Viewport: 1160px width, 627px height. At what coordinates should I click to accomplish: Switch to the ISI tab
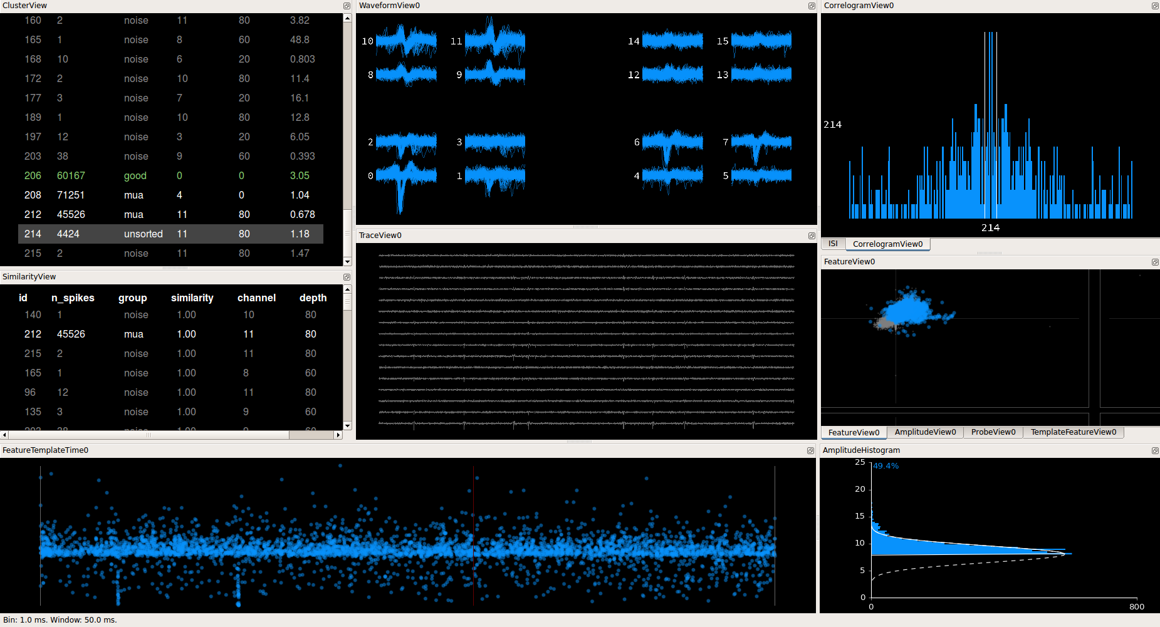point(833,244)
